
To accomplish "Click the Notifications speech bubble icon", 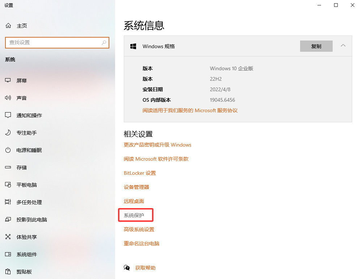I will (x=8, y=115).
